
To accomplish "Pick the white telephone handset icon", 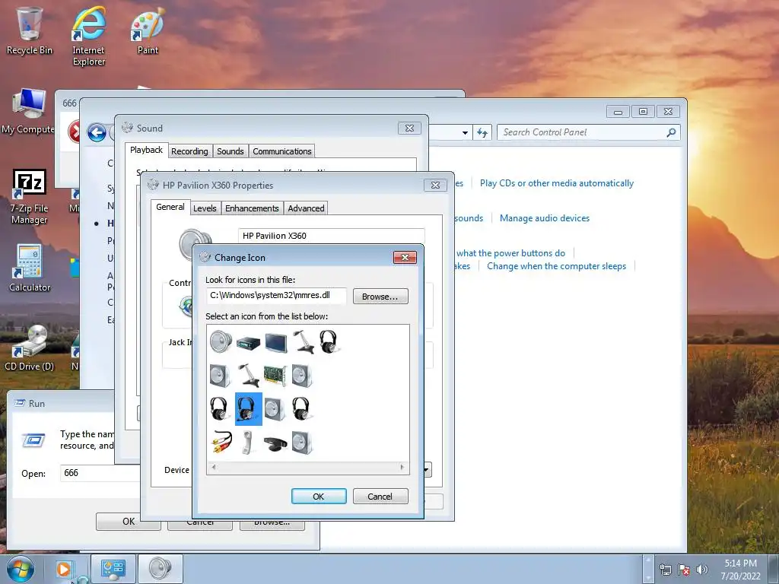I will [x=248, y=442].
